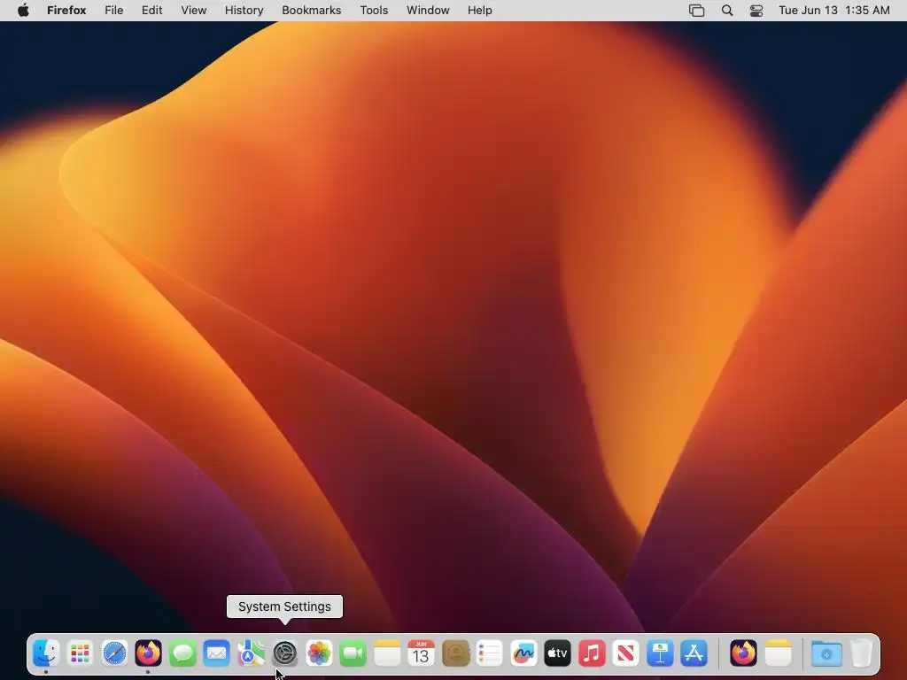The width and height of the screenshot is (907, 680).
Task: Open the Firefox application menu
Action: [x=66, y=11]
